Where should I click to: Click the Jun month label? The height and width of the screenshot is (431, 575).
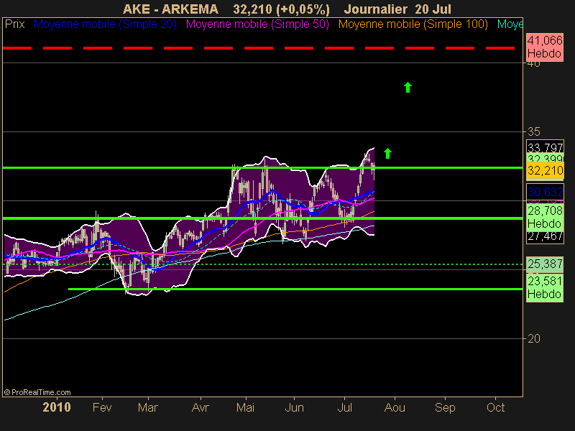click(x=294, y=407)
